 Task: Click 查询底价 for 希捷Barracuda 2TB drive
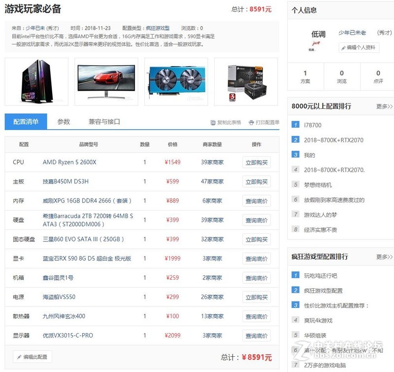pyautogui.click(x=257, y=220)
